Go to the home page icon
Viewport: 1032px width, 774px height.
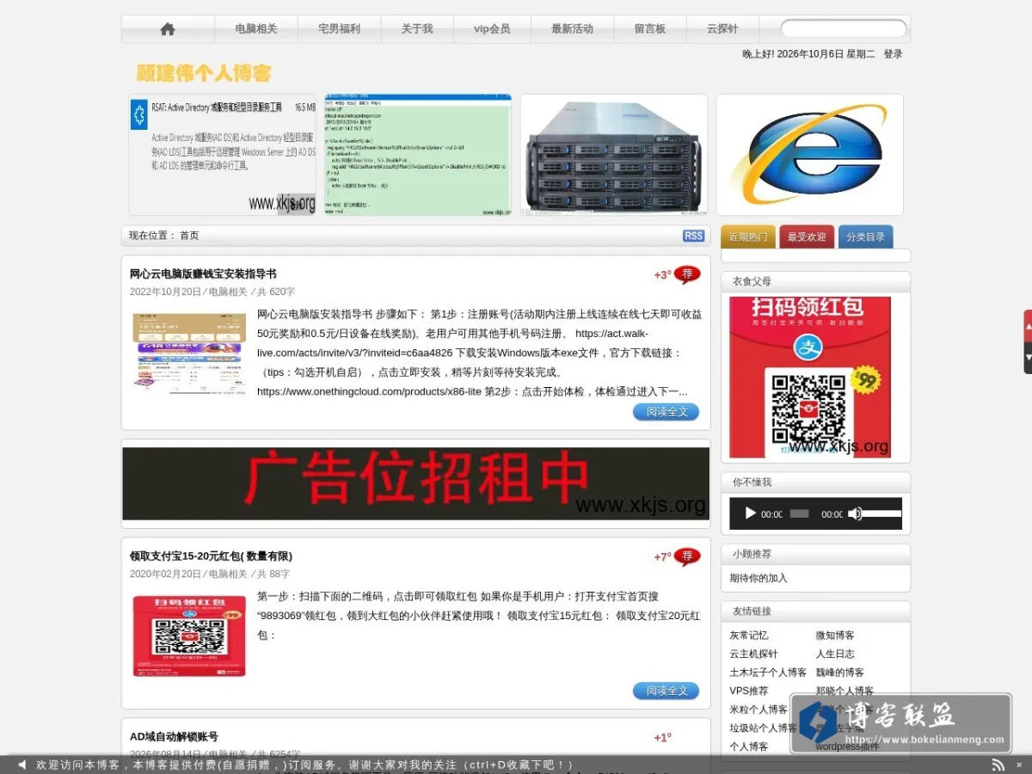coord(168,29)
